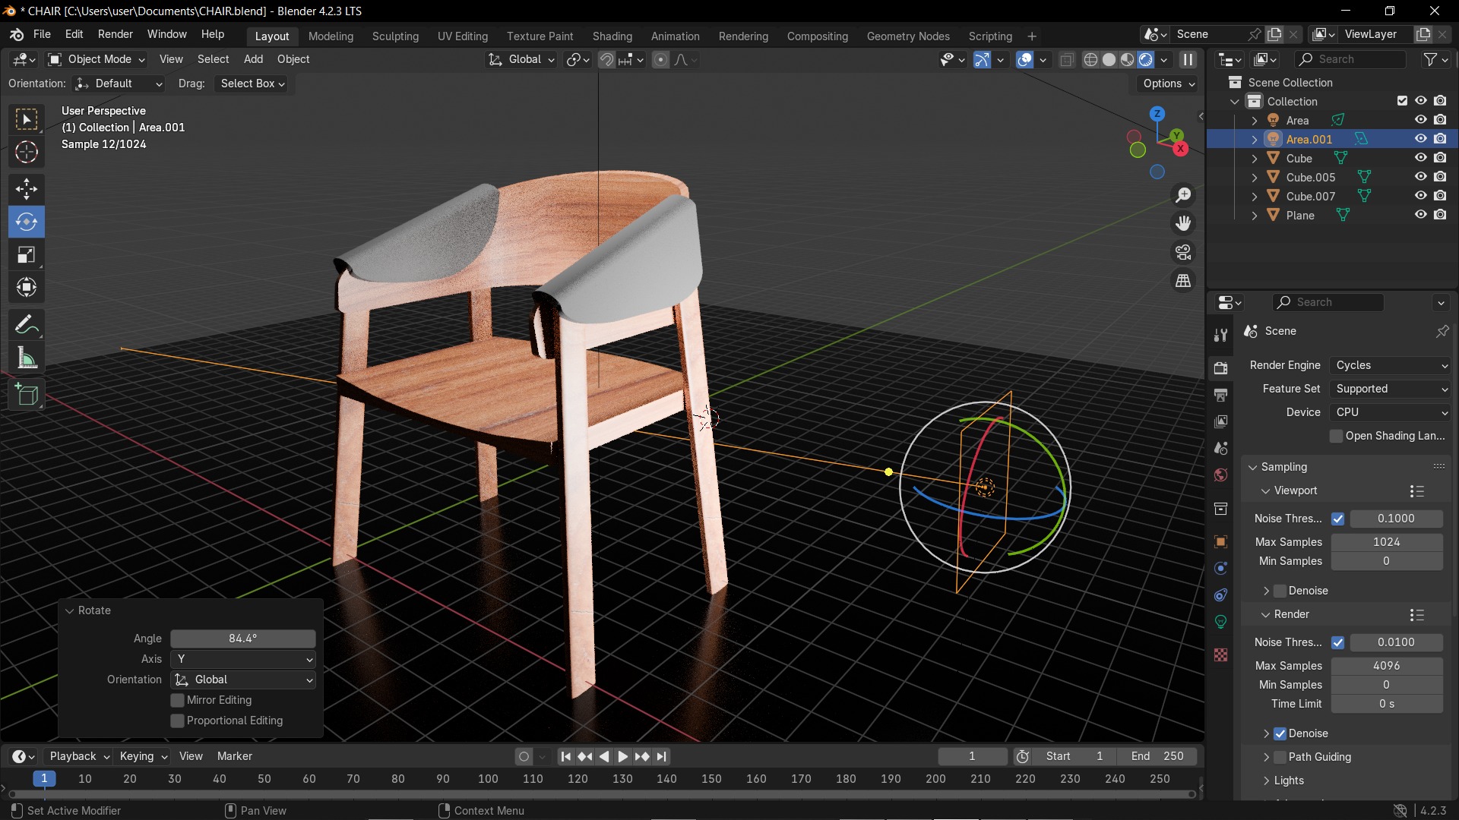
Task: Open the Object properties tab
Action: [x=1221, y=541]
